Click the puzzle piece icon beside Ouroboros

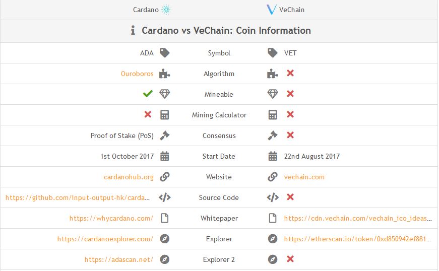[x=165, y=74]
